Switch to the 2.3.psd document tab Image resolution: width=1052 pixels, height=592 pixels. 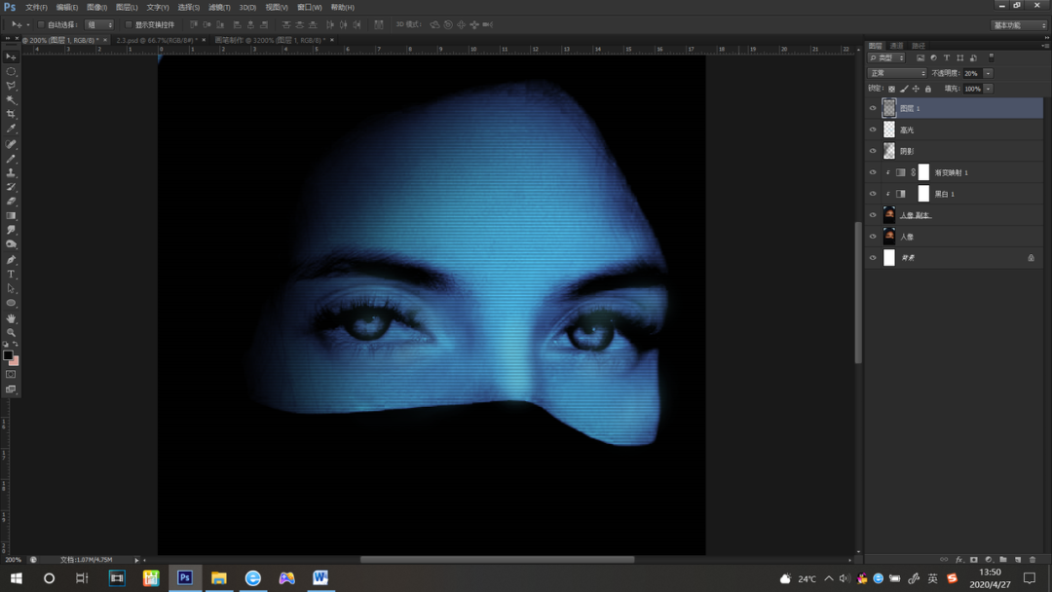click(x=158, y=40)
